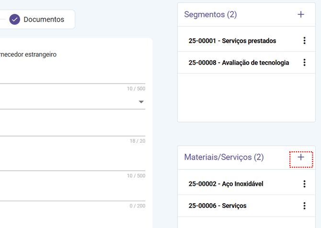Click the Materiais/Serviços (2) panel title

click(224, 157)
